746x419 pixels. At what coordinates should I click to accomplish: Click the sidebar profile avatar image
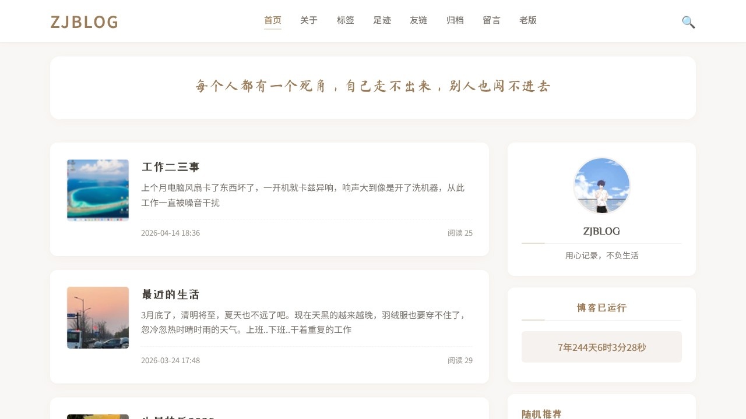[601, 185]
